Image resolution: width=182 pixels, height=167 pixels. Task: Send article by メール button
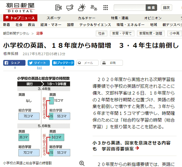[87, 63]
